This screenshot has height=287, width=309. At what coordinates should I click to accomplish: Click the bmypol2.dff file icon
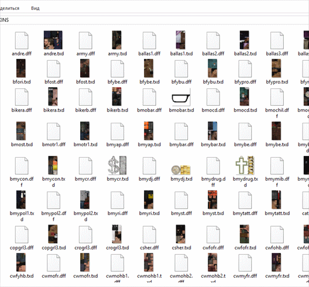tap(54, 200)
